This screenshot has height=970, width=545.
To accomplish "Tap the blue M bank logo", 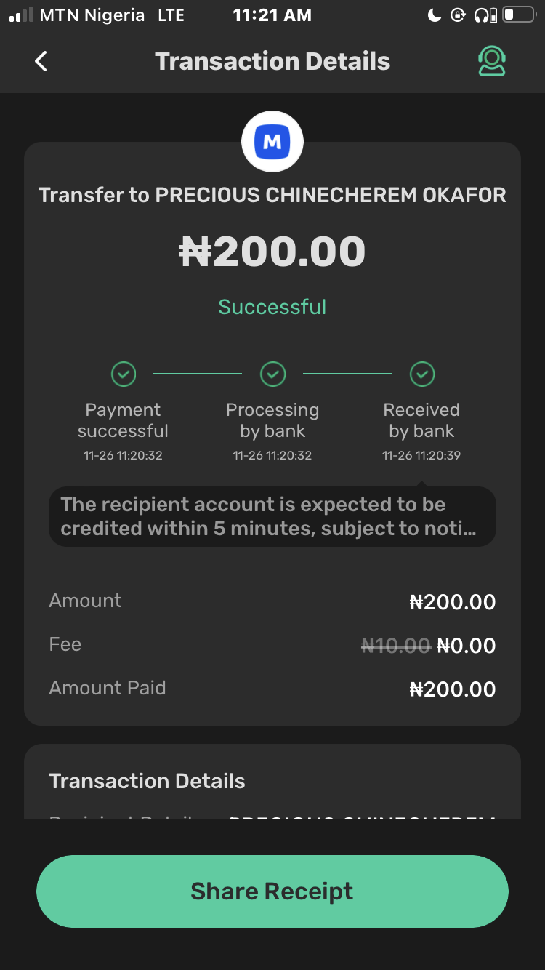I will pos(272,142).
